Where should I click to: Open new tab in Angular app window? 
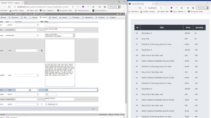pyautogui.click(x=157, y=4)
